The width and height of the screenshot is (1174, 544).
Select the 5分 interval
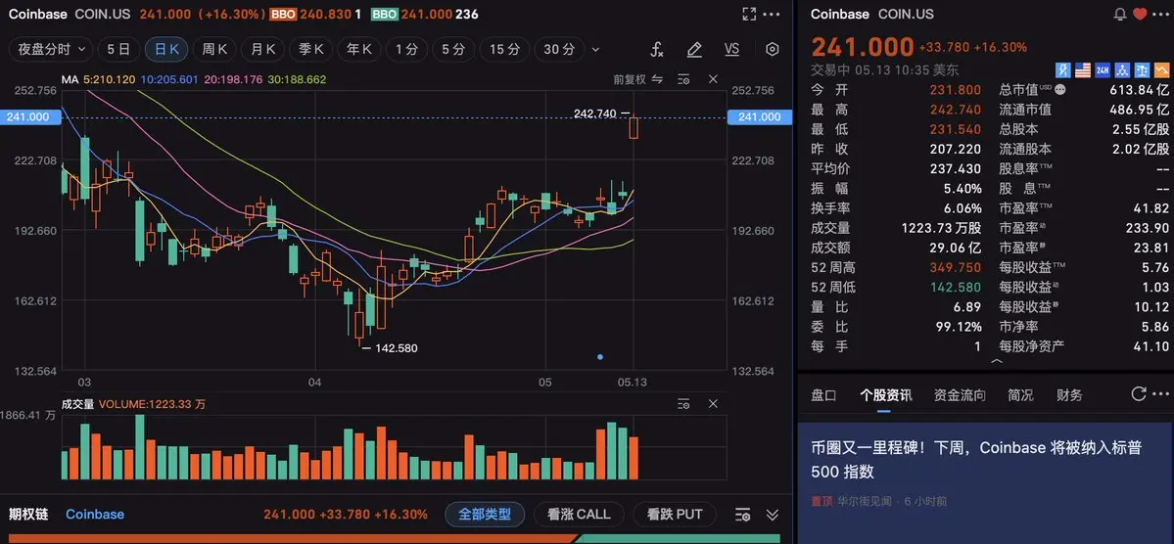(453, 49)
